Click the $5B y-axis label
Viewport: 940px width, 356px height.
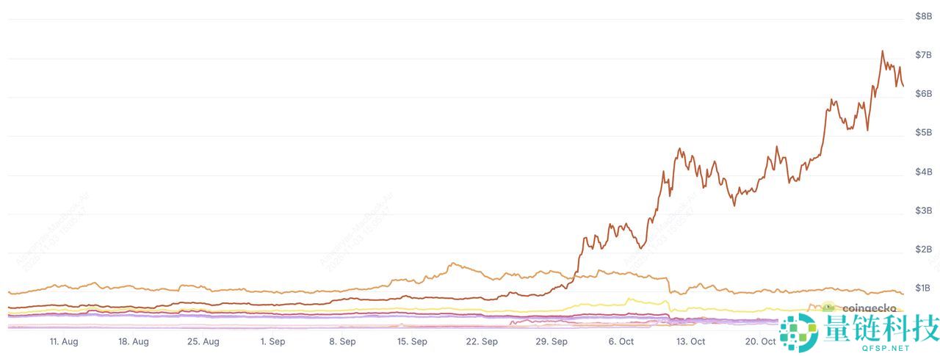pyautogui.click(x=923, y=133)
